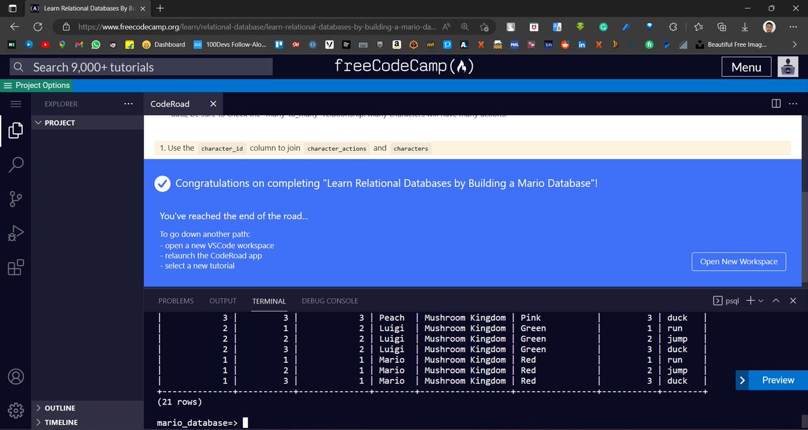Open the Favorites list icon
This screenshot has height=430, width=808.
coord(698,26)
